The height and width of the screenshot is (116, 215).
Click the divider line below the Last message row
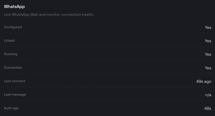pos(107,101)
